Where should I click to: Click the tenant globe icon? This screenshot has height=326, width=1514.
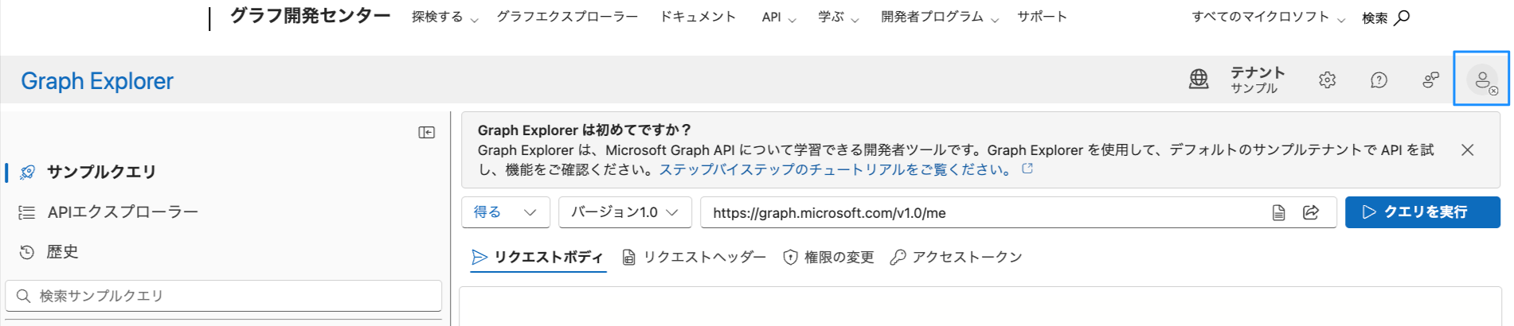pyautogui.click(x=1199, y=79)
